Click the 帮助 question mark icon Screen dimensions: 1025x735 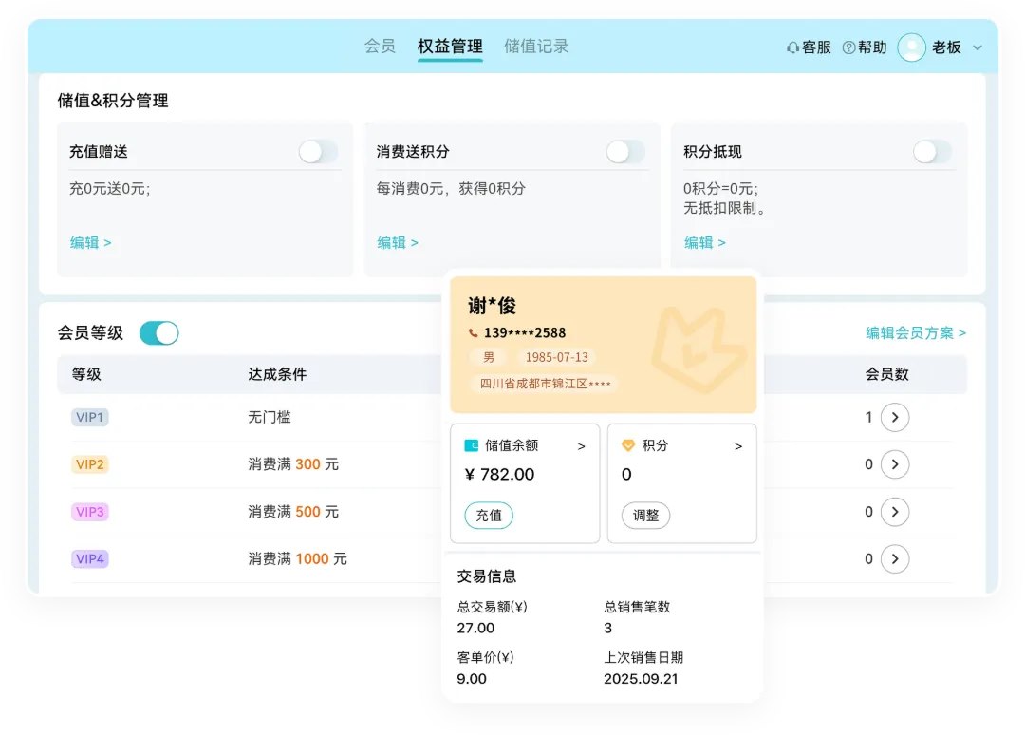pos(848,47)
